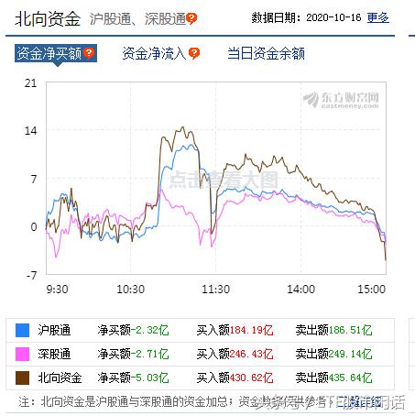Click the chart to view the large image
Image resolution: width=415 pixels, height=416 pixels.
(x=216, y=178)
